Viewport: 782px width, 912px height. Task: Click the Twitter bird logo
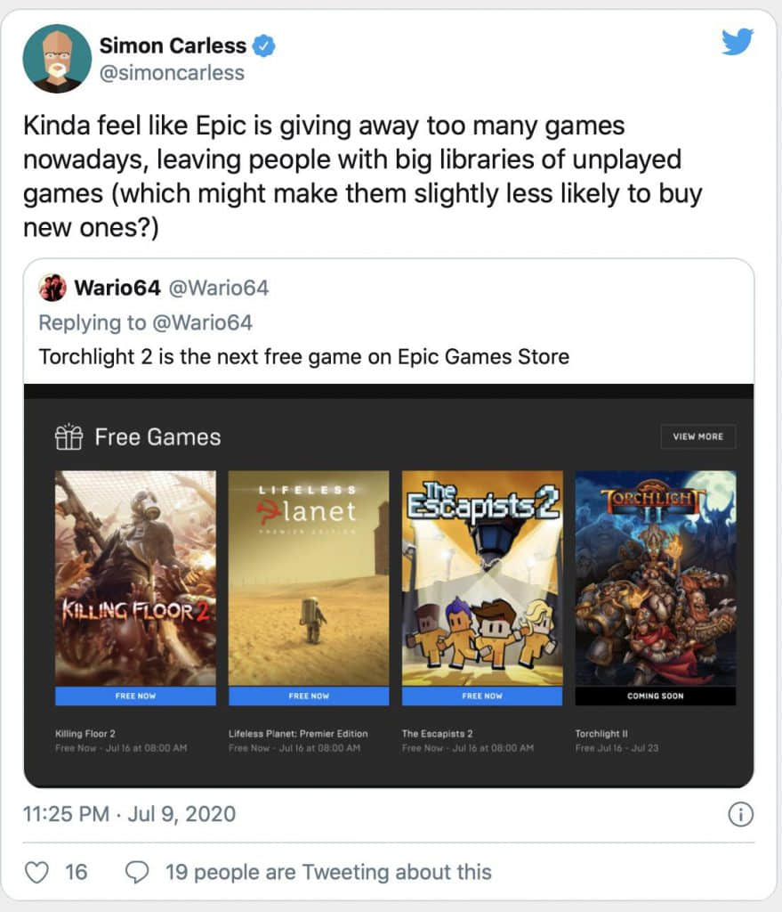tap(738, 42)
